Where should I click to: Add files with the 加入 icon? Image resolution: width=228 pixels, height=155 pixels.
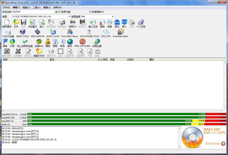(42, 24)
